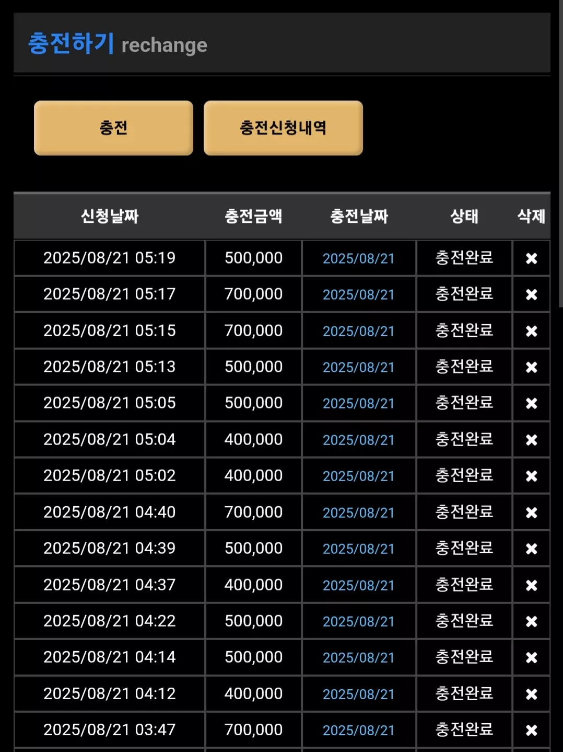
Task: Delete the 04:37 recharge entry
Action: [531, 585]
